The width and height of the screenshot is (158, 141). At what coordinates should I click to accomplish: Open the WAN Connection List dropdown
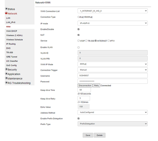[113, 11]
